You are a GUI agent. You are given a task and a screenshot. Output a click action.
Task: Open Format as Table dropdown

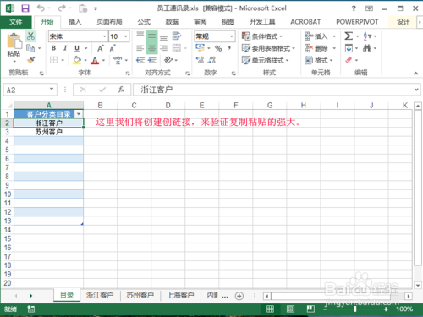268,48
